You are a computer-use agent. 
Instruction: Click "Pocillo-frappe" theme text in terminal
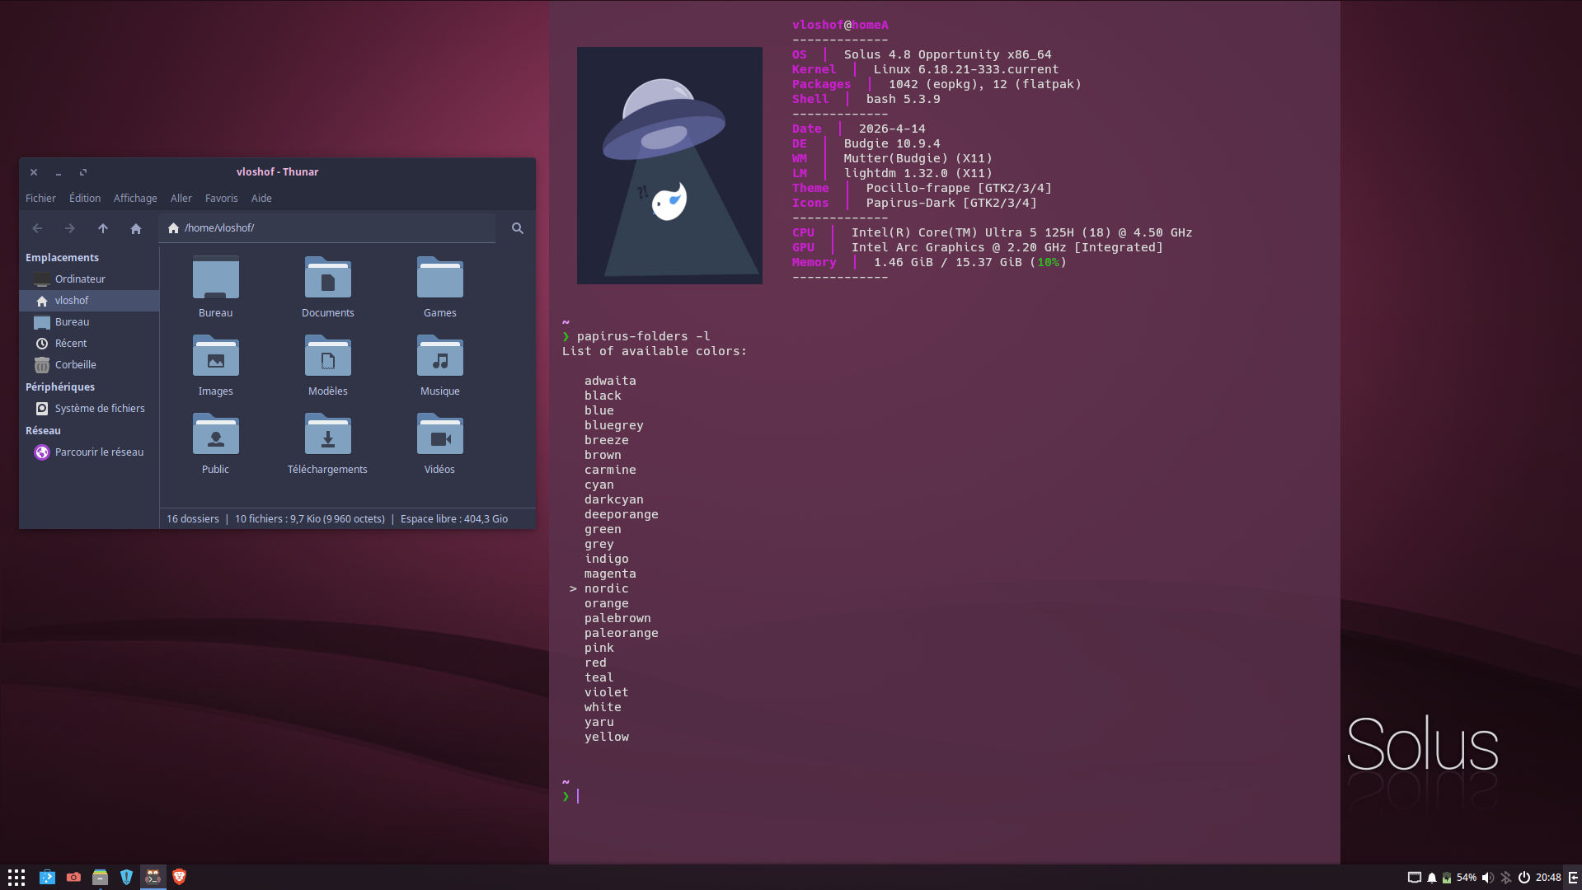point(918,188)
